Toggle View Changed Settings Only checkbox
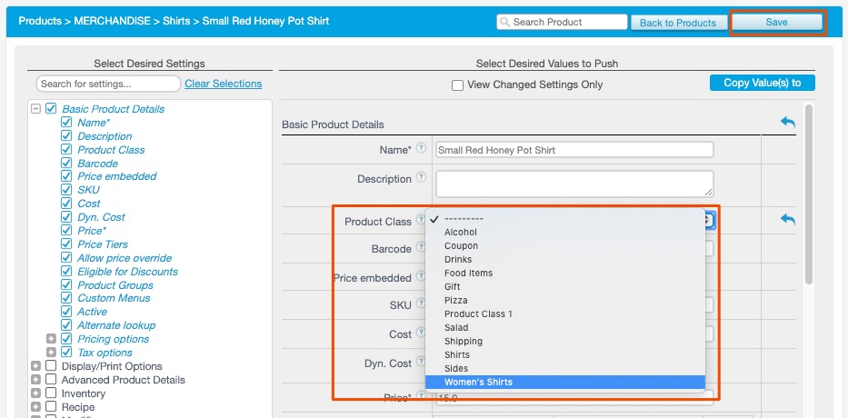This screenshot has width=848, height=418. click(x=458, y=85)
